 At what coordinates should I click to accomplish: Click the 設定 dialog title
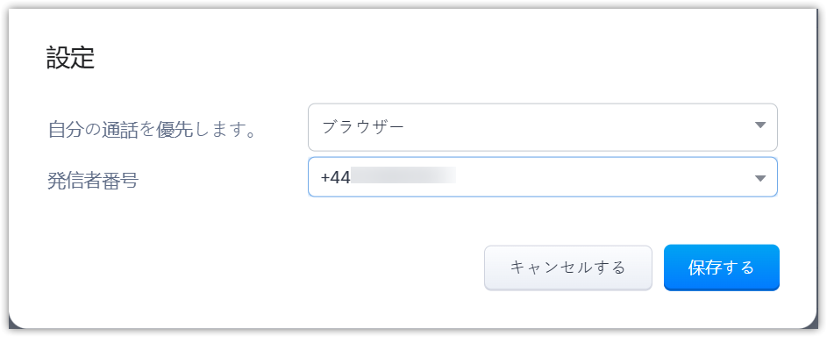(70, 59)
